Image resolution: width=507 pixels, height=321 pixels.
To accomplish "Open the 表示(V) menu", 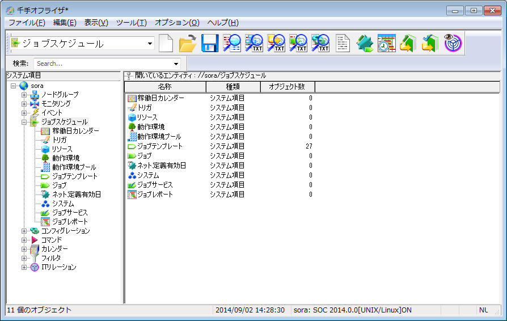I will (x=96, y=23).
